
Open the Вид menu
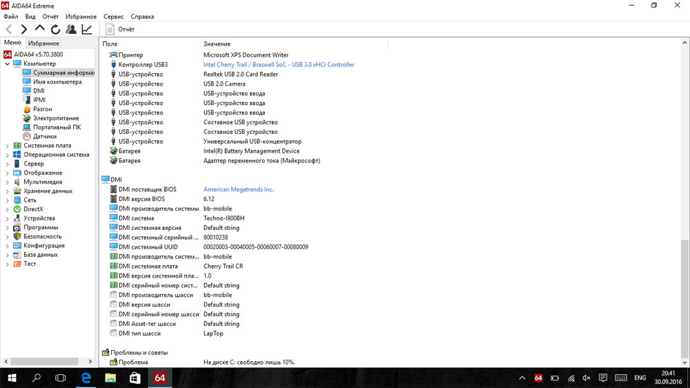[30, 17]
